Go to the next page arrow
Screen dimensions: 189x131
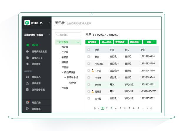[147, 108]
